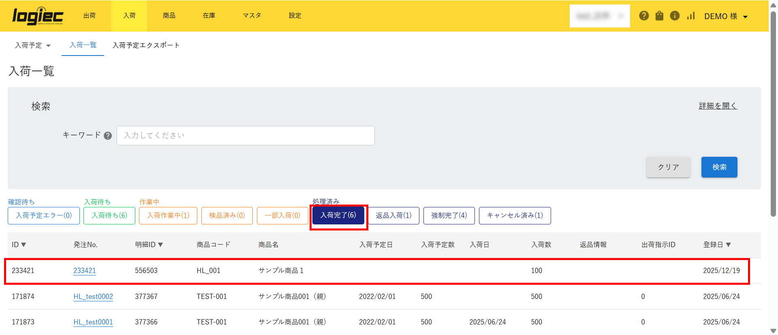Open order link 233421

click(x=85, y=271)
